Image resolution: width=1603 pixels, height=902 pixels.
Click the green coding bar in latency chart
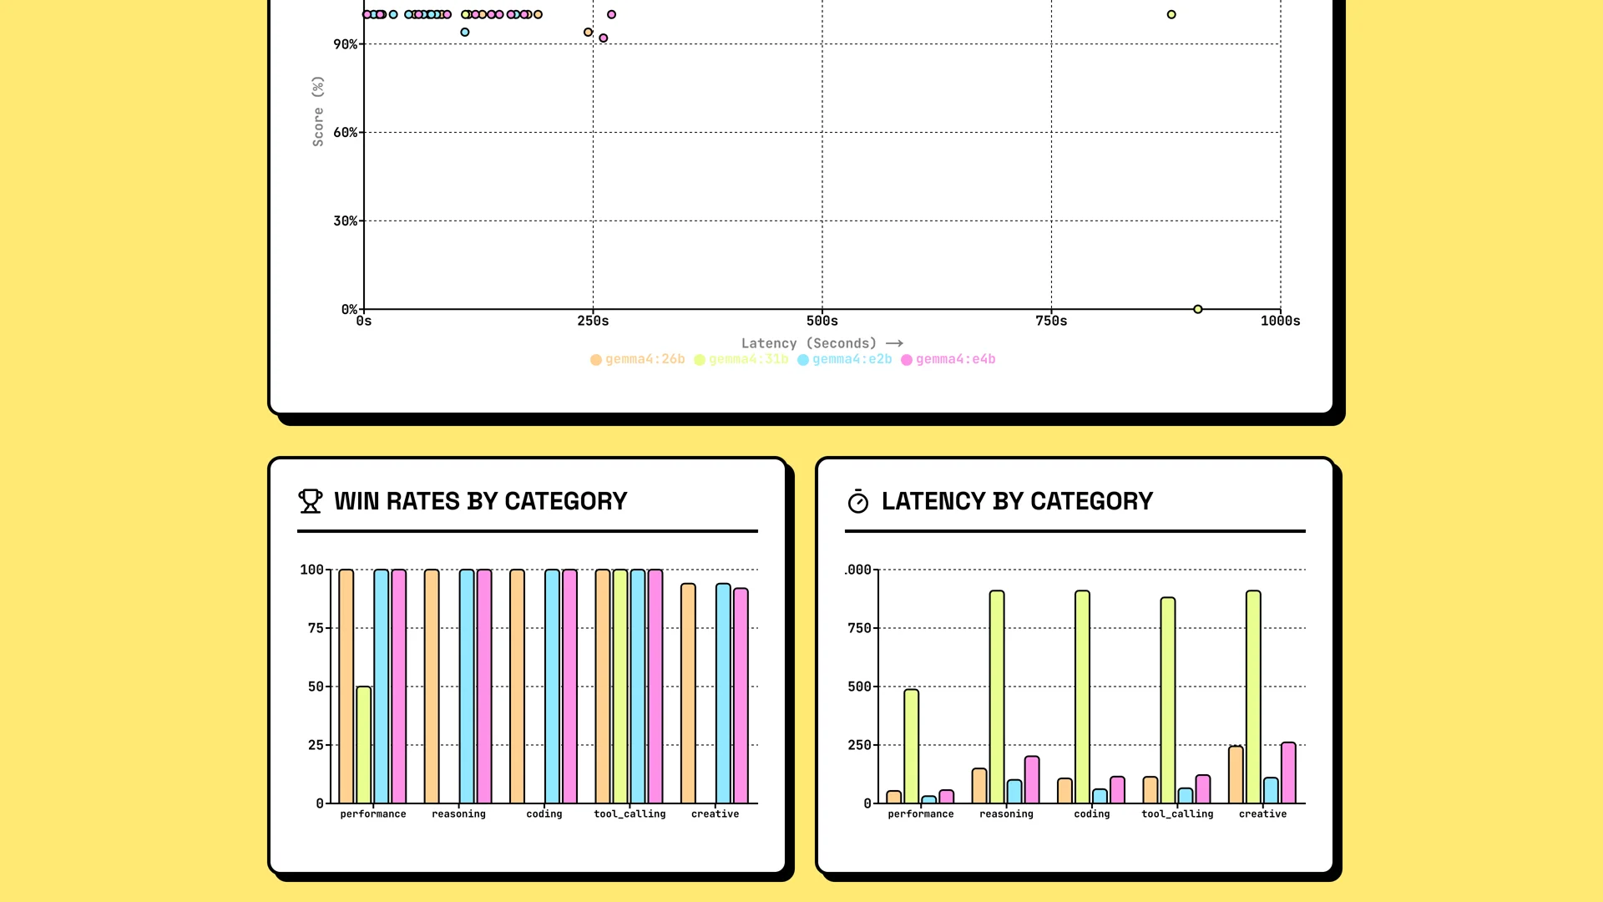pos(1082,697)
